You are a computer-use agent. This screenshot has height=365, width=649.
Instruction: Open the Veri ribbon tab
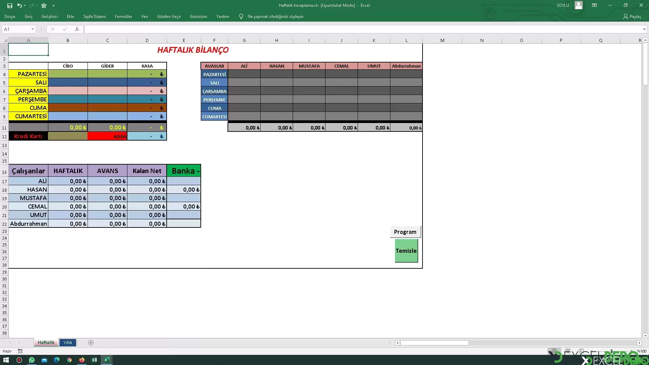click(144, 17)
